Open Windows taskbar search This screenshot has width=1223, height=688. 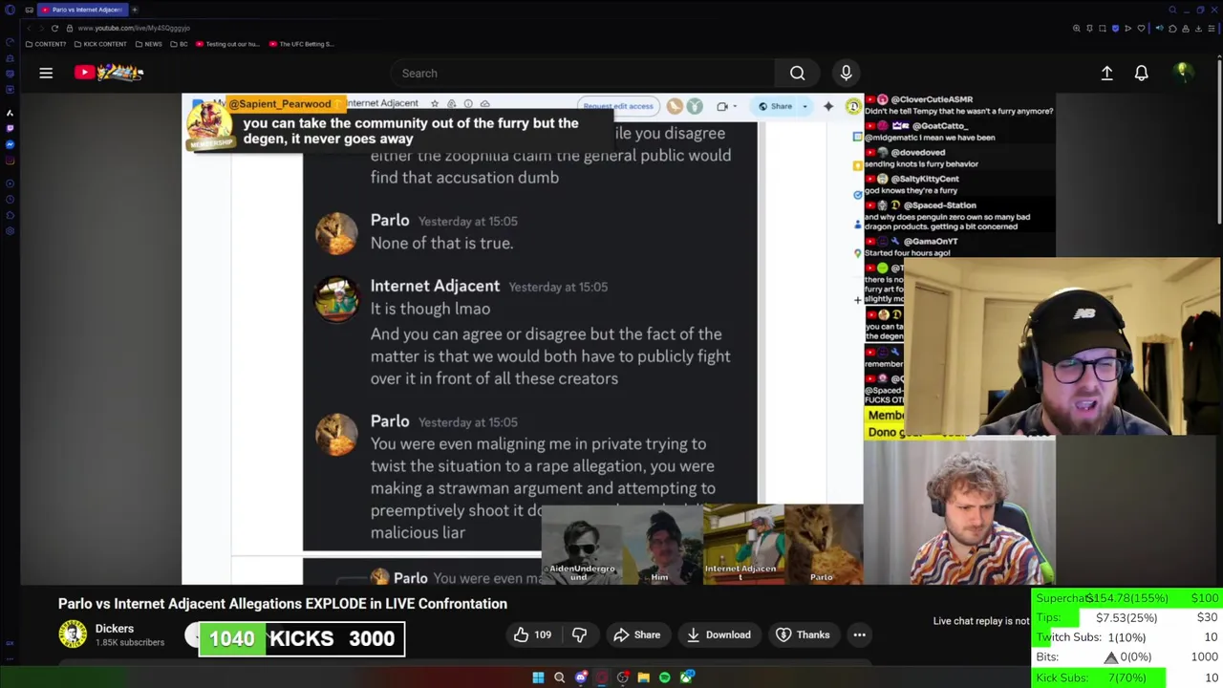[559, 677]
